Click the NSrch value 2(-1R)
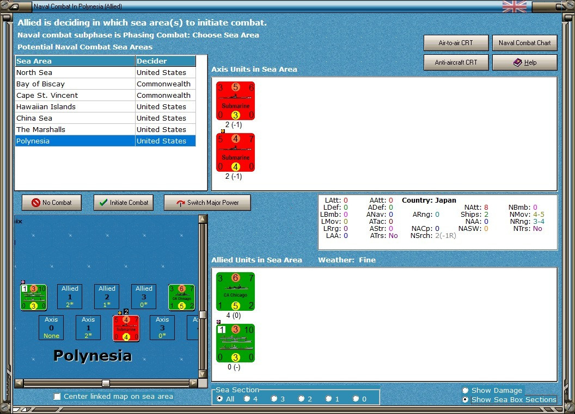 445,236
